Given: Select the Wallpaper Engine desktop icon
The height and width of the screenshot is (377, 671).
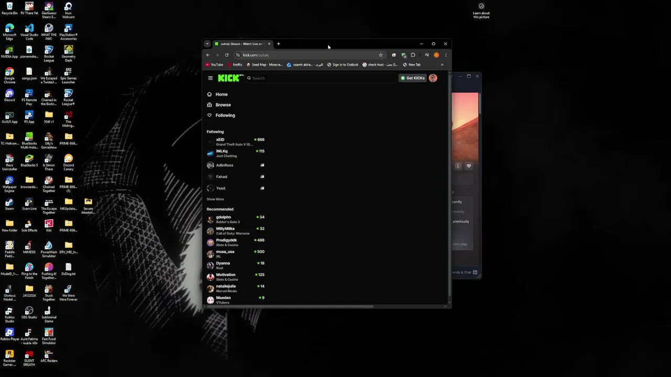Looking at the screenshot, I should pyautogui.click(x=9, y=184).
